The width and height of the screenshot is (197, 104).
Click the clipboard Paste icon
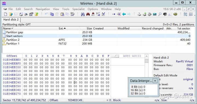[62, 14]
